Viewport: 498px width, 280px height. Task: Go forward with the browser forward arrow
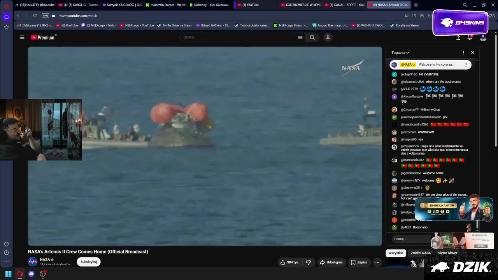pyautogui.click(x=26, y=16)
